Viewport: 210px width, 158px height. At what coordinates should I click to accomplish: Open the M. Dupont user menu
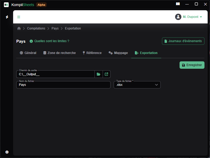pos(189,17)
